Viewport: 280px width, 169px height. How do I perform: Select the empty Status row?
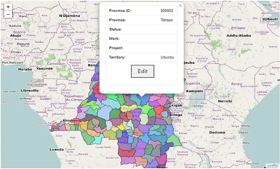[x=142, y=29]
